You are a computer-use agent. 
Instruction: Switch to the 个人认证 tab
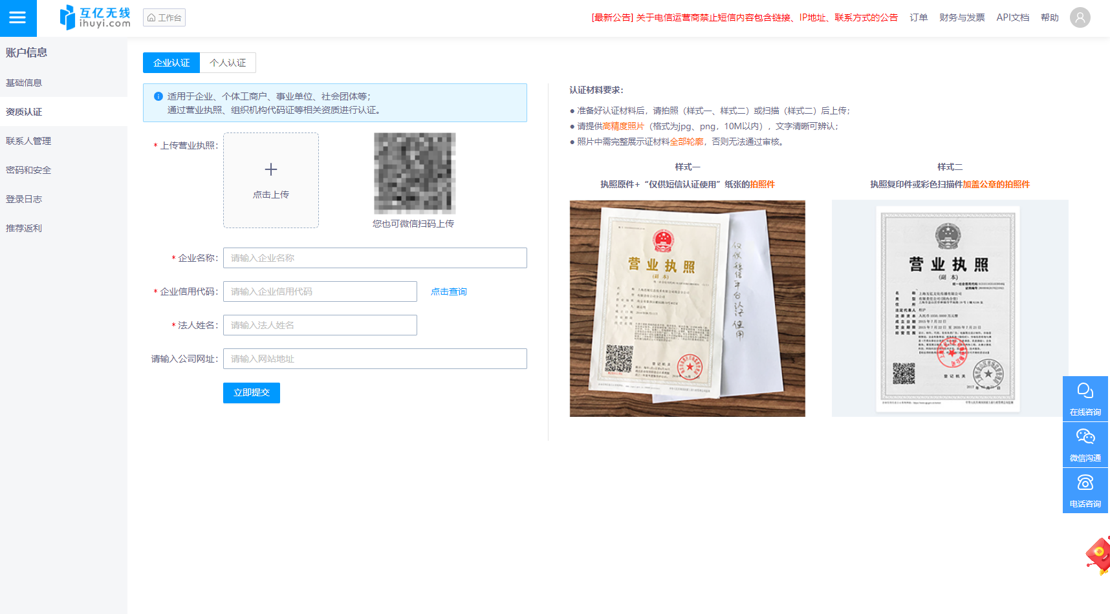click(x=228, y=63)
